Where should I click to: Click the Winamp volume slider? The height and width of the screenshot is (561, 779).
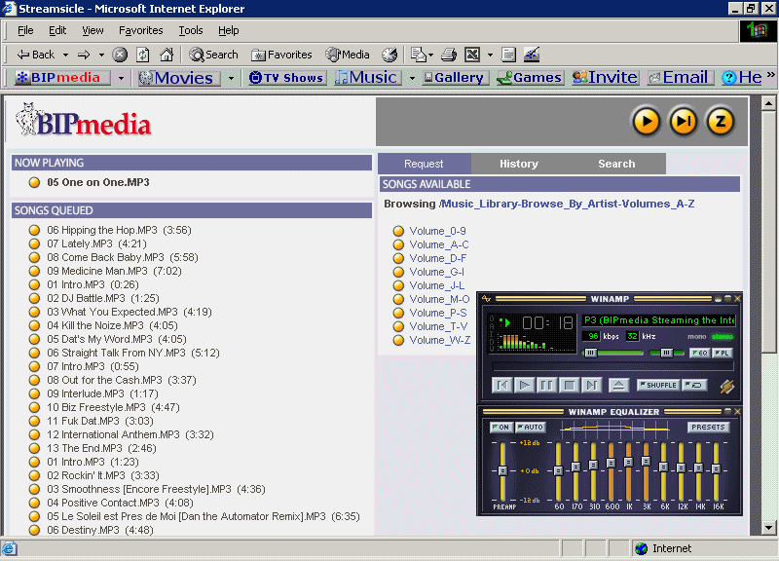(612, 353)
